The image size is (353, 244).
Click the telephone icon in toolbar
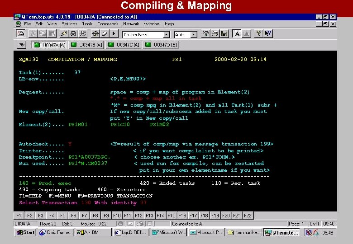click(73, 34)
